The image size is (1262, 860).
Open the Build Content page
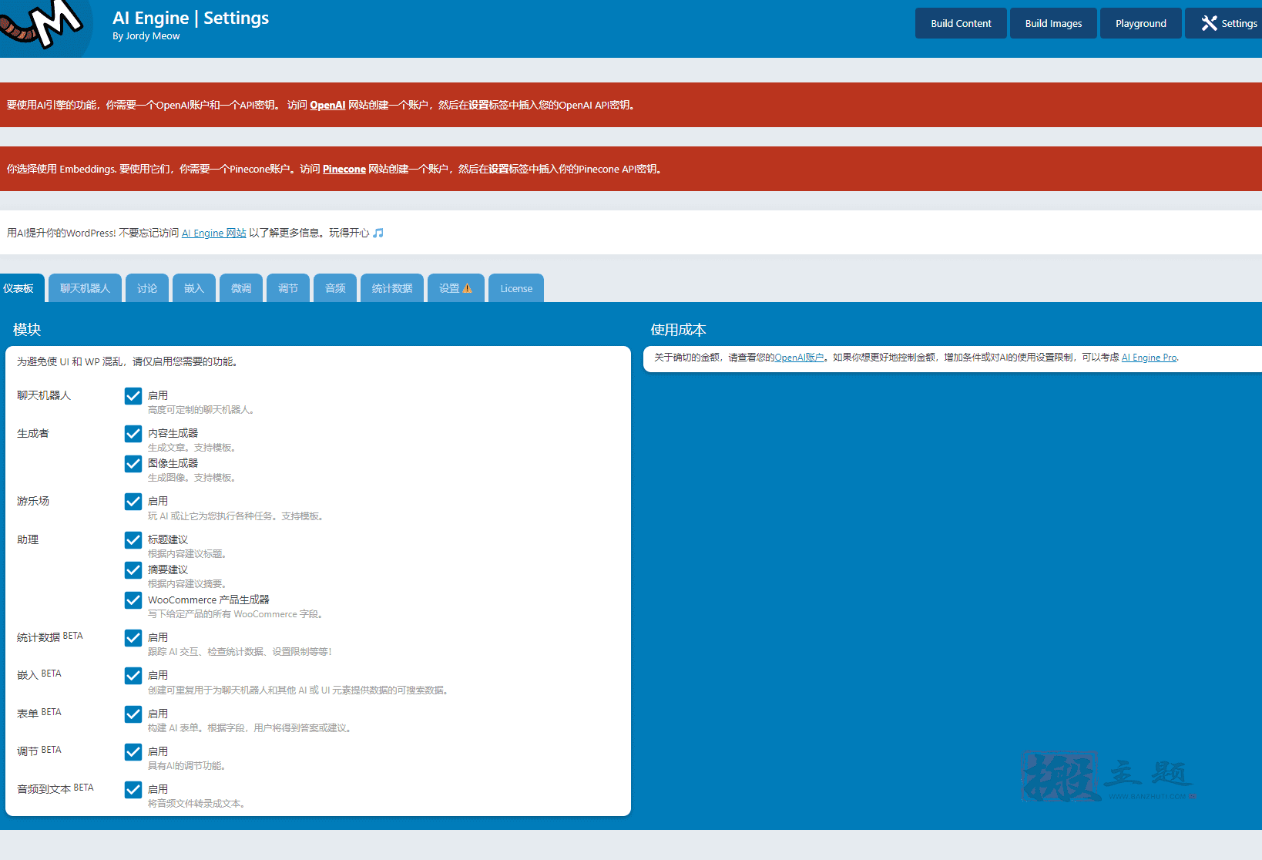click(961, 23)
